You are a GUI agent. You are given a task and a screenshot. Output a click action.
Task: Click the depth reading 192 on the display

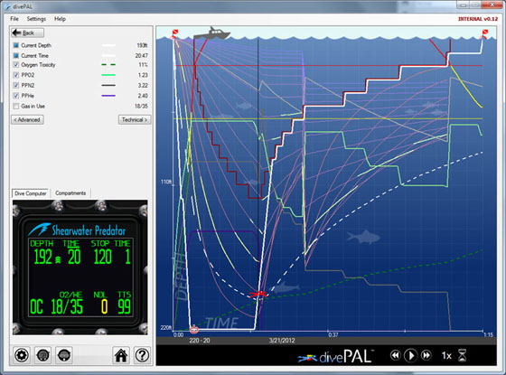click(43, 258)
